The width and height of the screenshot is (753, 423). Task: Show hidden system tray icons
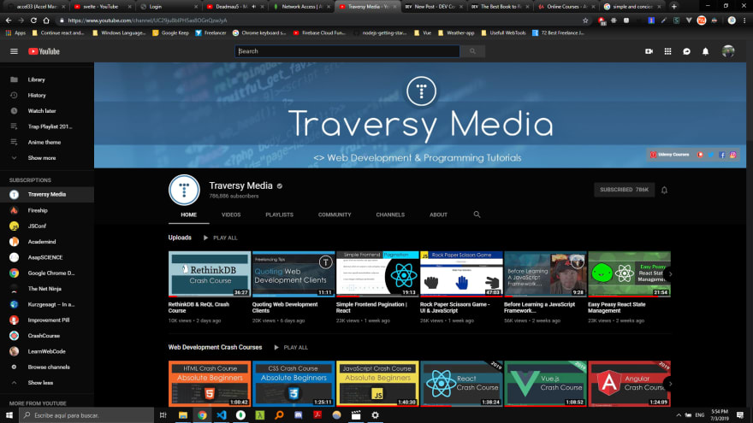coord(679,415)
